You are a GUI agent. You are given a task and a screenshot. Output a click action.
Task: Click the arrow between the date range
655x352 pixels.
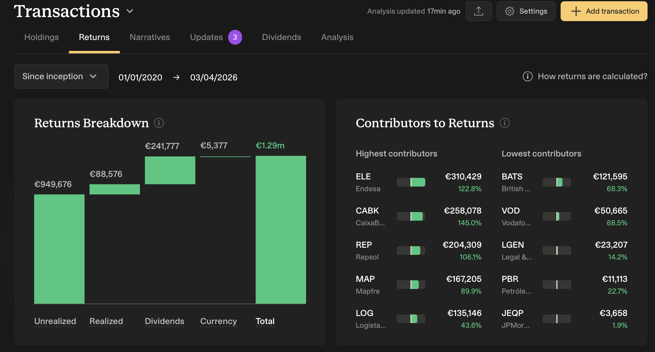click(176, 77)
